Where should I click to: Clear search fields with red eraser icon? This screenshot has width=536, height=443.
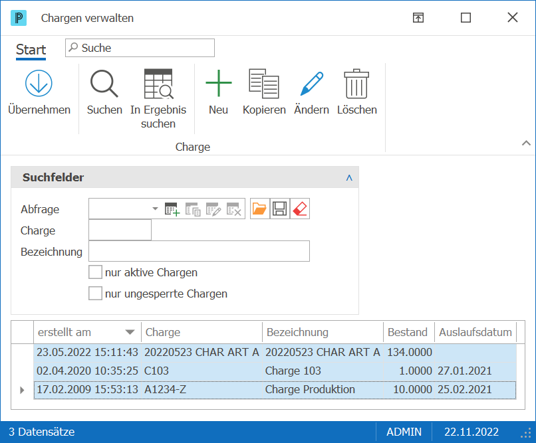[x=300, y=209]
